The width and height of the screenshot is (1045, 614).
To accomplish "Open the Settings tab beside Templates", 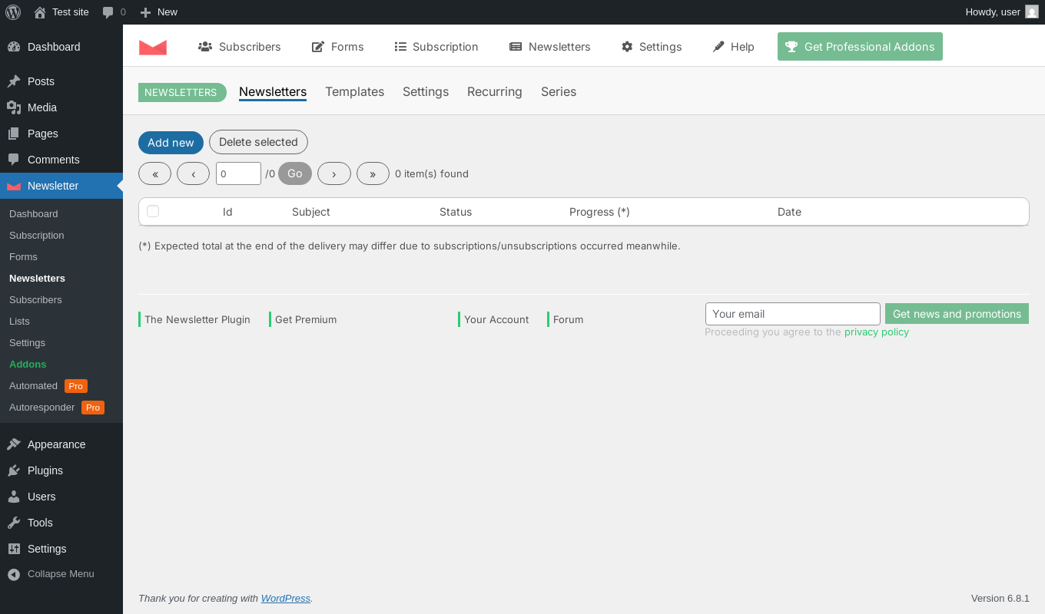I will (426, 91).
